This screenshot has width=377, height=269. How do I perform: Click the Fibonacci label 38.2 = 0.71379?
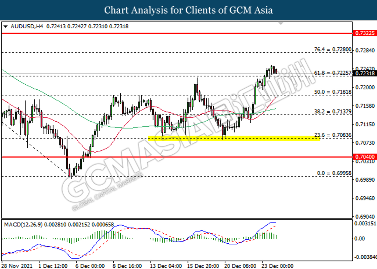pyautogui.click(x=333, y=112)
